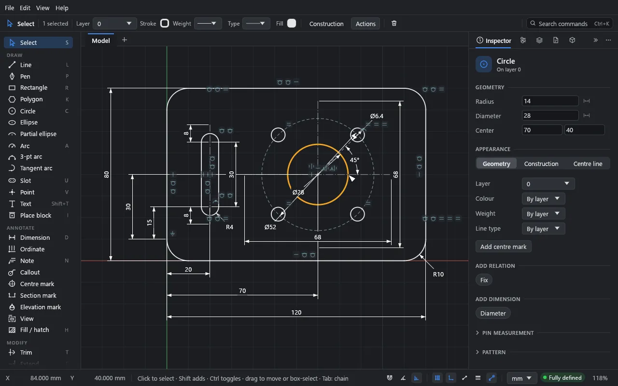Open the View menu

click(x=42, y=8)
